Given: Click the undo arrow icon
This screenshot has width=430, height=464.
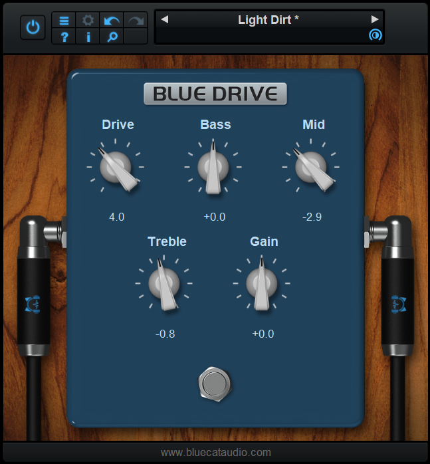Looking at the screenshot, I should pyautogui.click(x=112, y=21).
